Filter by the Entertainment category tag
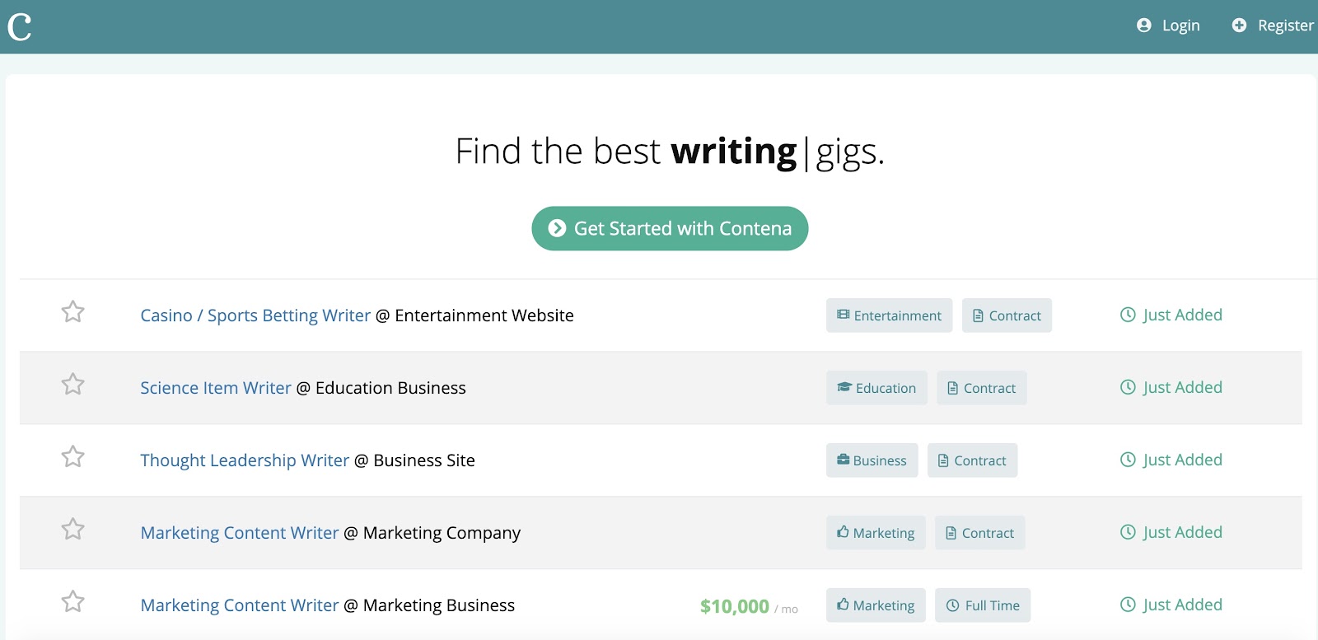 pyautogui.click(x=889, y=315)
